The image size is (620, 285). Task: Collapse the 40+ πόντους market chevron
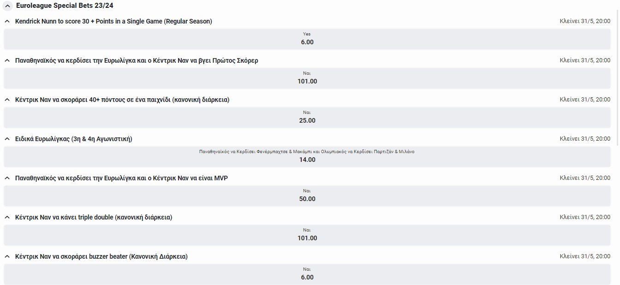[7, 100]
